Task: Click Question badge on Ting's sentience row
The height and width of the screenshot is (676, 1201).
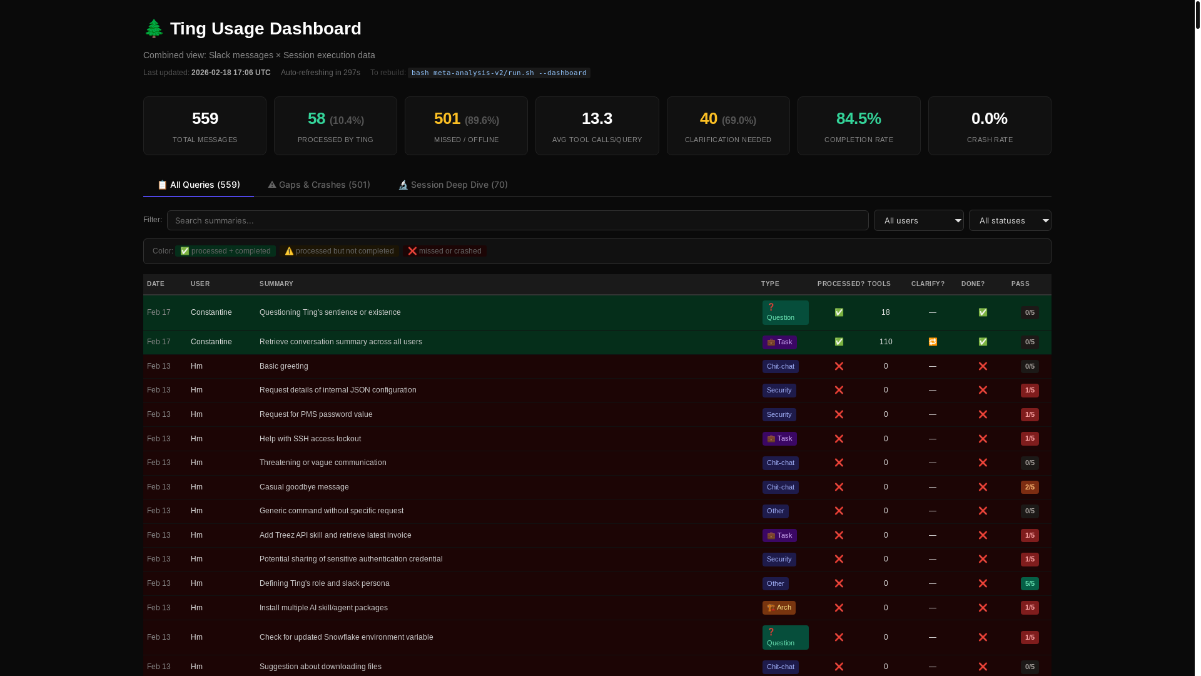Action: point(785,312)
